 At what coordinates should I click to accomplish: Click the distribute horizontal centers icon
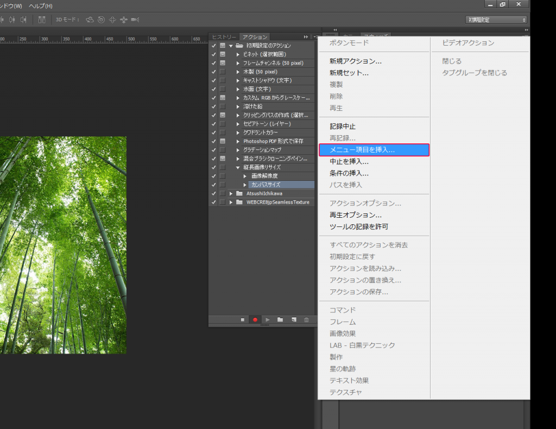[12, 20]
